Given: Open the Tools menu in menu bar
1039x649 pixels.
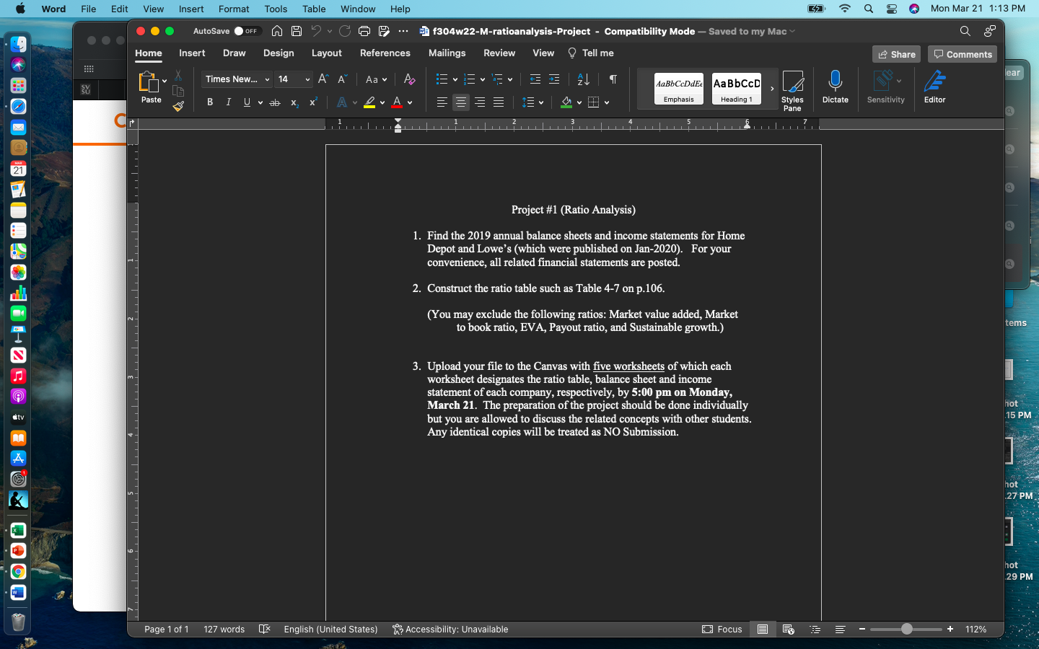Looking at the screenshot, I should [x=276, y=9].
